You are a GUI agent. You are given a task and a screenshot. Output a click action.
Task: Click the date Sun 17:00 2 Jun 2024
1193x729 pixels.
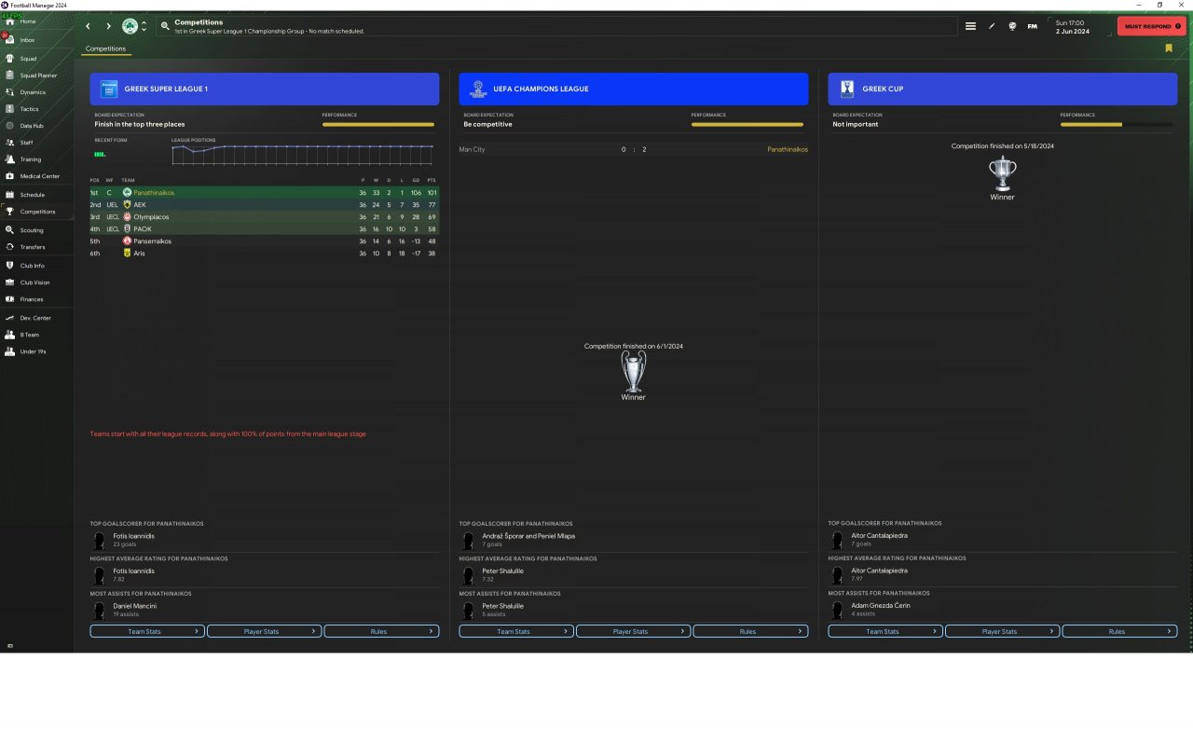(x=1075, y=26)
